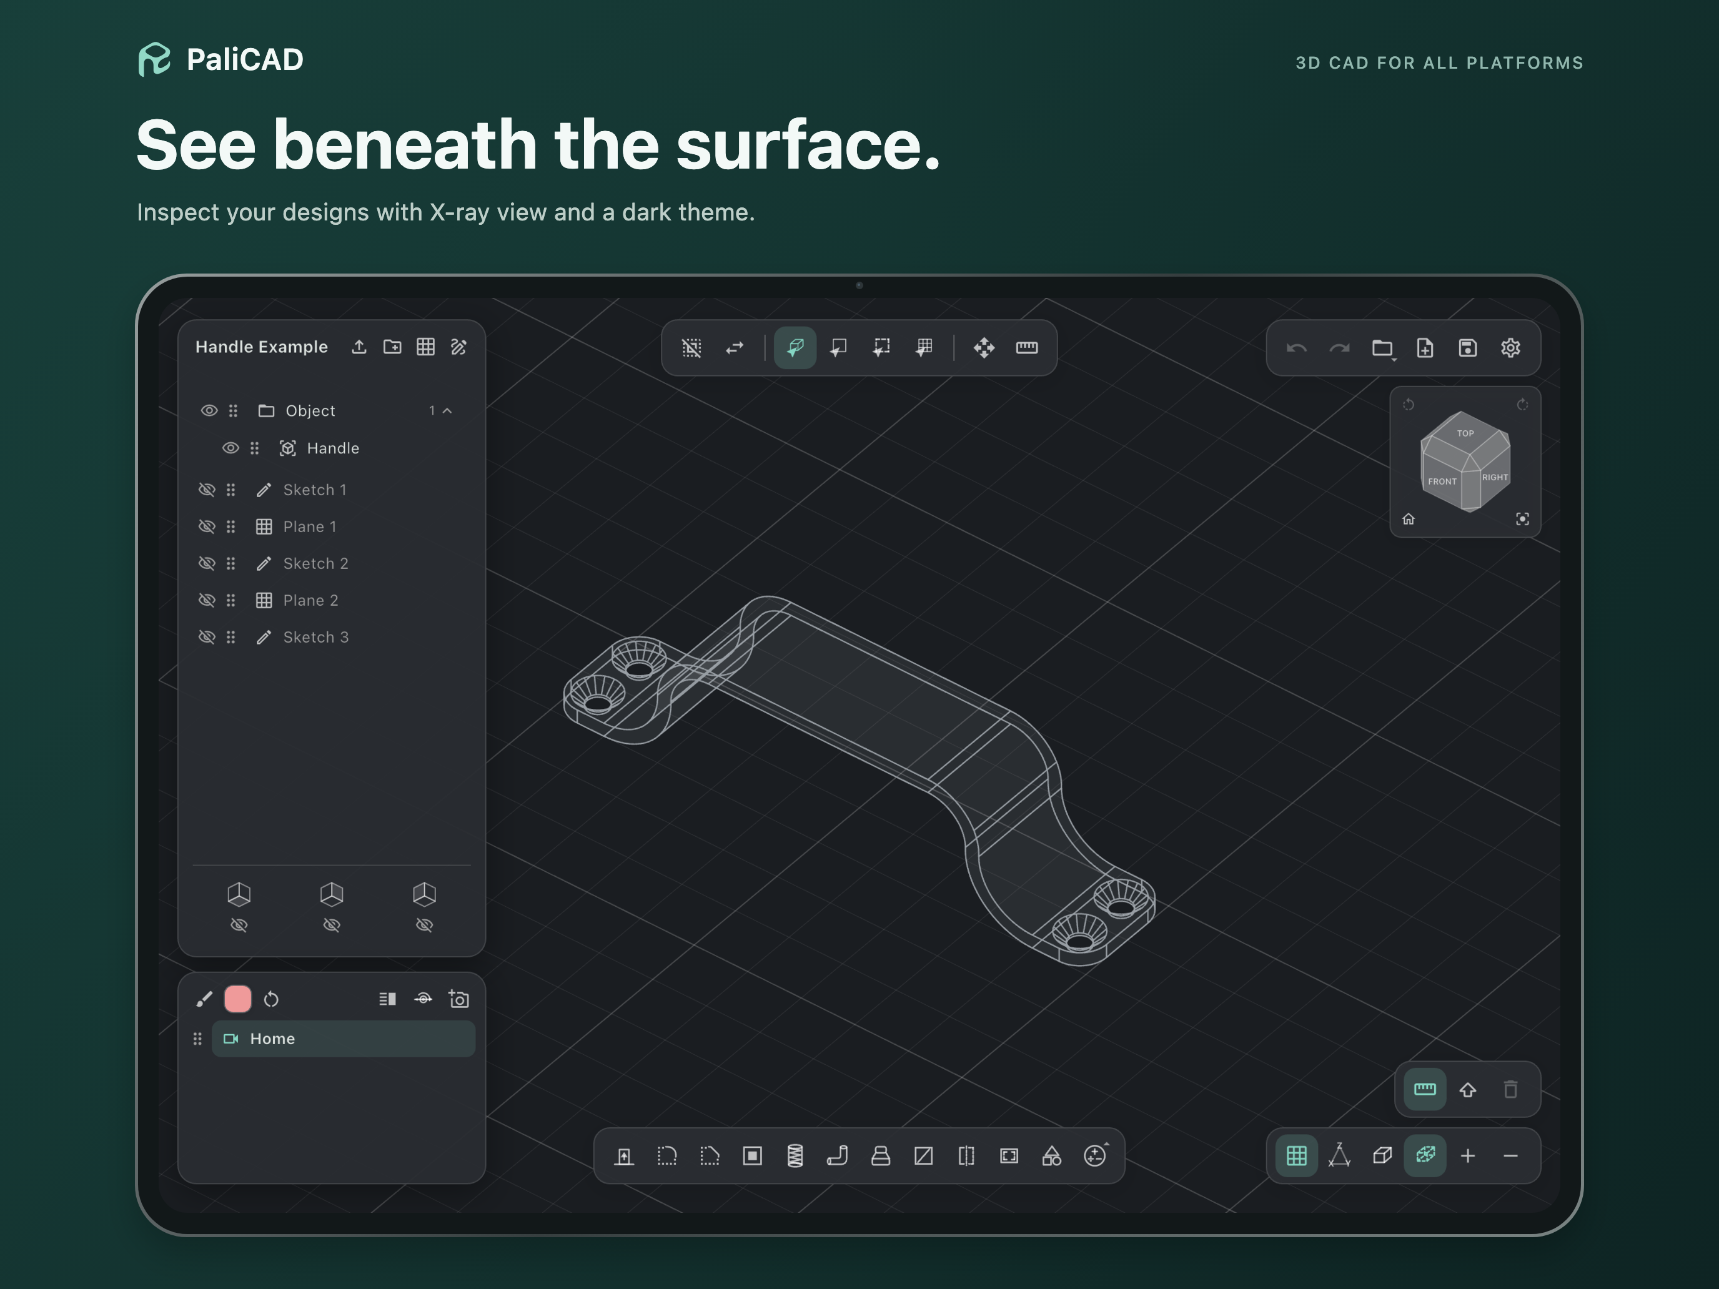Click the redo arrow
This screenshot has height=1289, width=1719.
(x=1339, y=347)
